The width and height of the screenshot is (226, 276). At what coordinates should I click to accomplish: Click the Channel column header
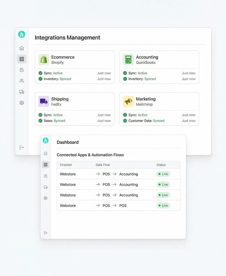pos(66,165)
